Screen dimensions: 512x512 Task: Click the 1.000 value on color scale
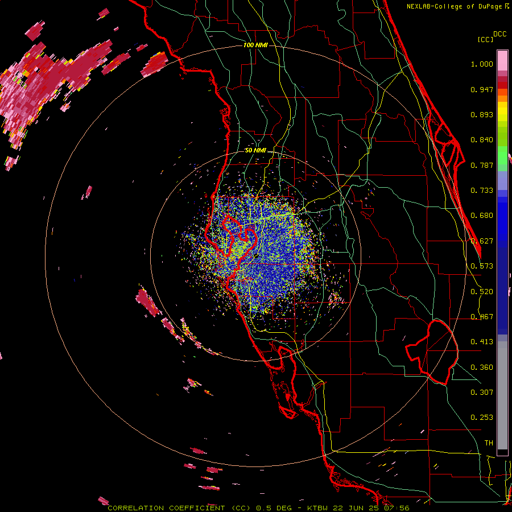click(x=482, y=64)
